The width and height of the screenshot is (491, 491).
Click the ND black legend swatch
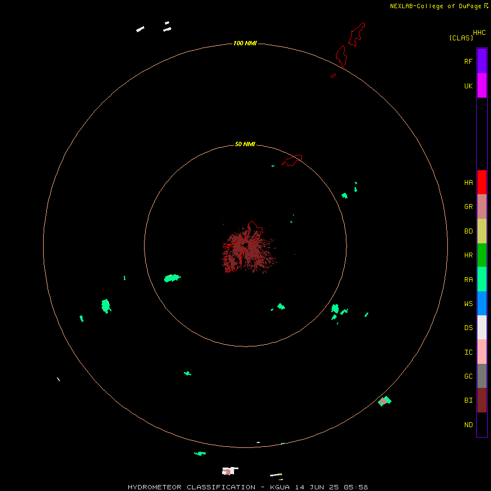482,424
